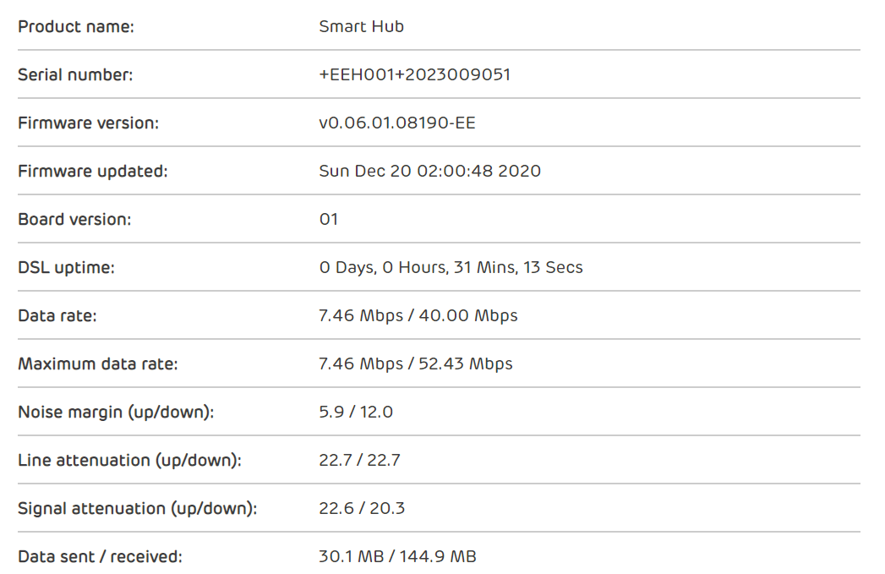Click signal attenuation value 22.6 / 20.3

(361, 509)
